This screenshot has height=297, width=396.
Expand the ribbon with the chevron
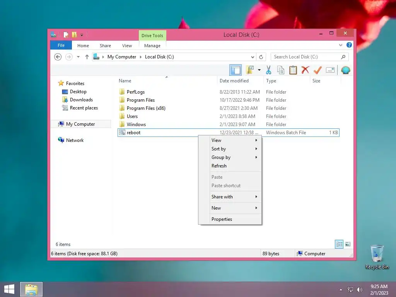340,45
